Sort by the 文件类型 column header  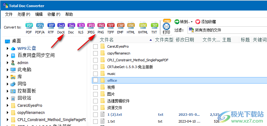click(164, 40)
